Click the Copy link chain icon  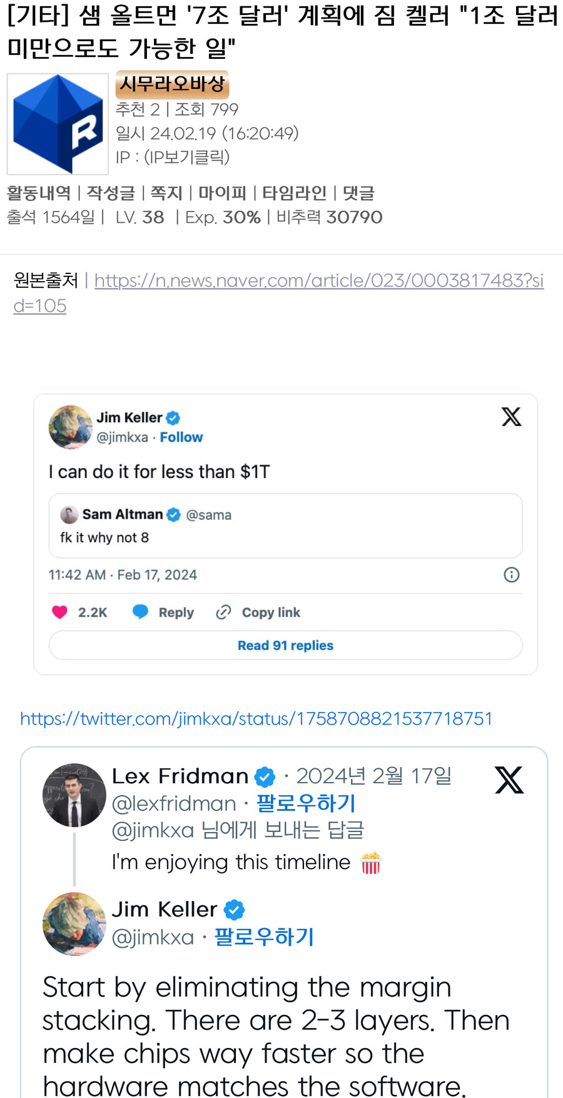pos(223,612)
